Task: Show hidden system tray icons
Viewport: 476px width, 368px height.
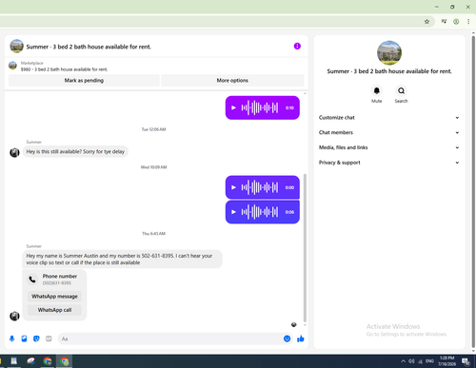Action: click(403, 361)
